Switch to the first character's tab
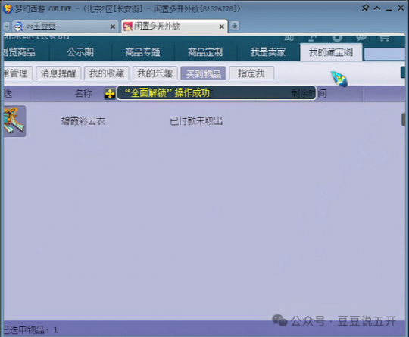 click(64, 27)
